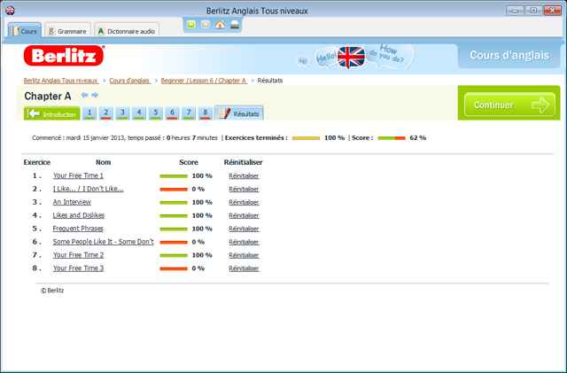This screenshot has height=373, width=567.
Task: Click the app icon in title bar
Action: click(11, 9)
